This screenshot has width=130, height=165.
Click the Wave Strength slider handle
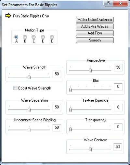29,77
